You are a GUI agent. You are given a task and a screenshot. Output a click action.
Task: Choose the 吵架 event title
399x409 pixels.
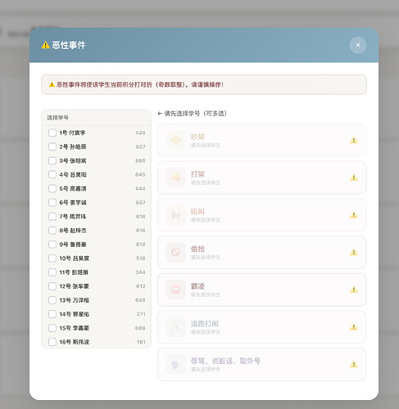(x=197, y=137)
